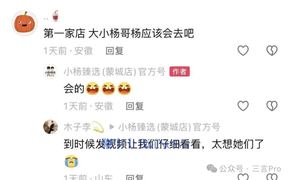
Task: Open the pumpkin avatar profile
Action: 25,23
